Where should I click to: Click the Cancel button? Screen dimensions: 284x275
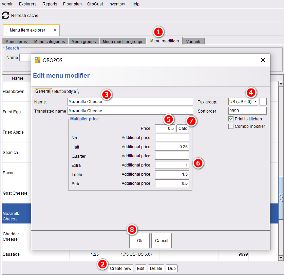click(x=162, y=241)
